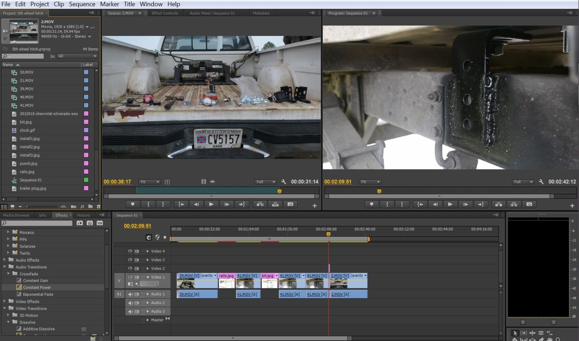Click Insert button in Source monitor
This screenshot has width=579, height=341.
tap(260, 204)
